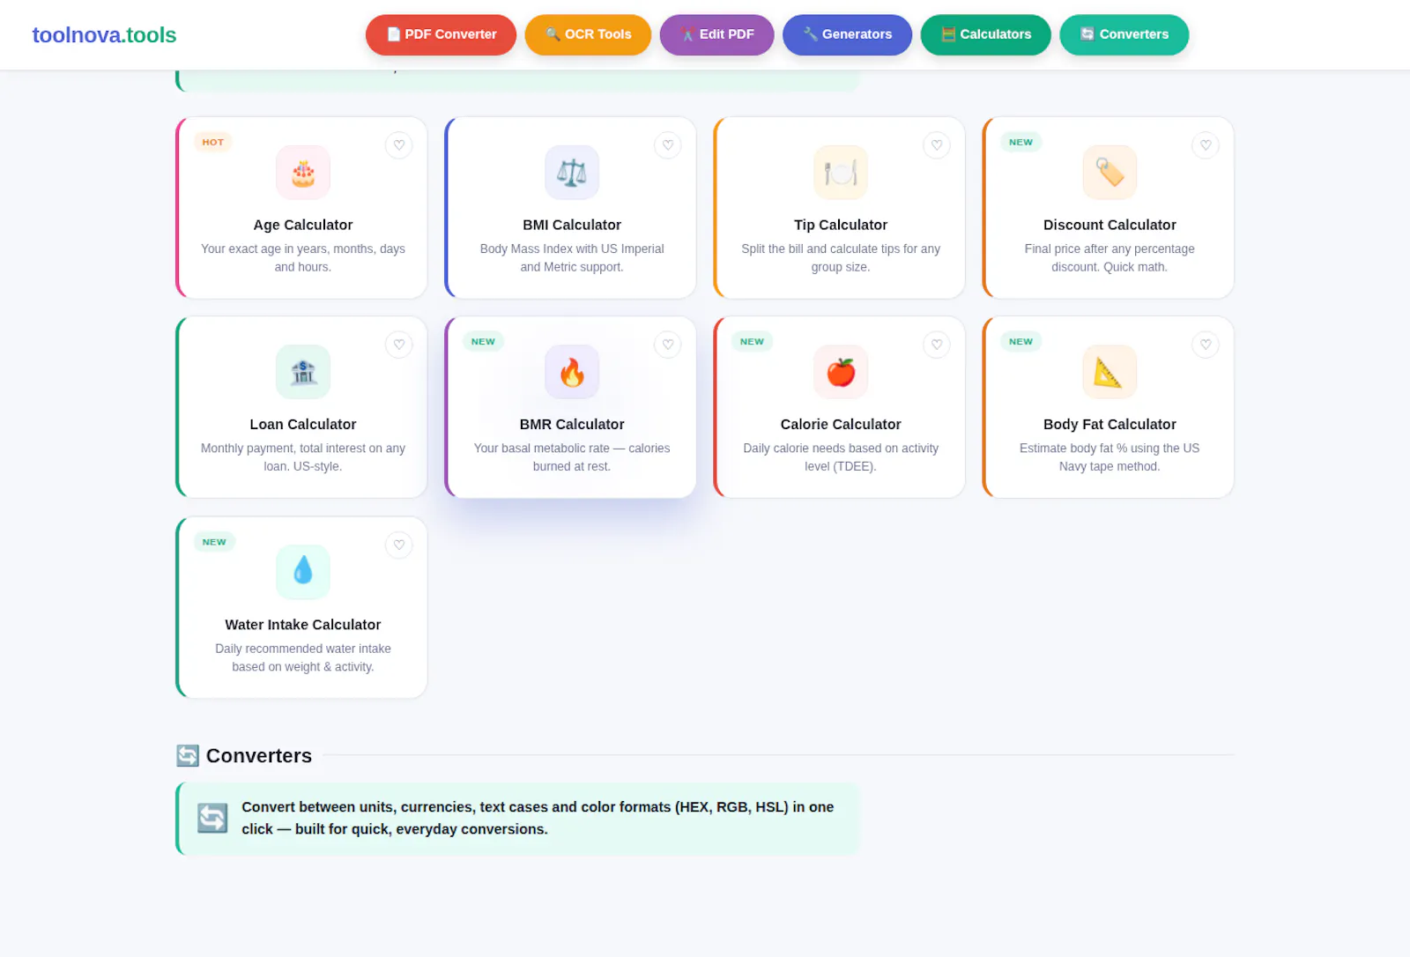
Task: Open the Loan Calculator title link
Action: 303,424
